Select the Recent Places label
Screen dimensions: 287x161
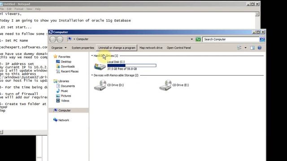click(70, 72)
